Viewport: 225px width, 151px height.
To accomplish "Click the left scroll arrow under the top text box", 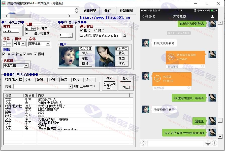I will 7,16.
